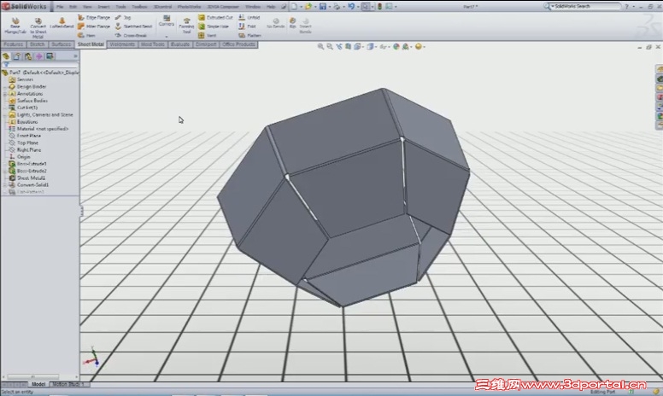
Task: Click Zoom to Fit in view toolbar
Action: click(320, 46)
